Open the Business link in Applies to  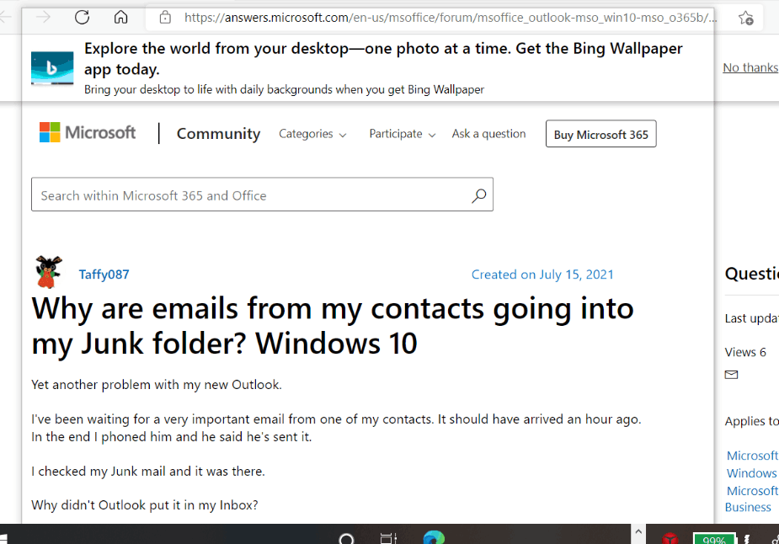pos(748,507)
